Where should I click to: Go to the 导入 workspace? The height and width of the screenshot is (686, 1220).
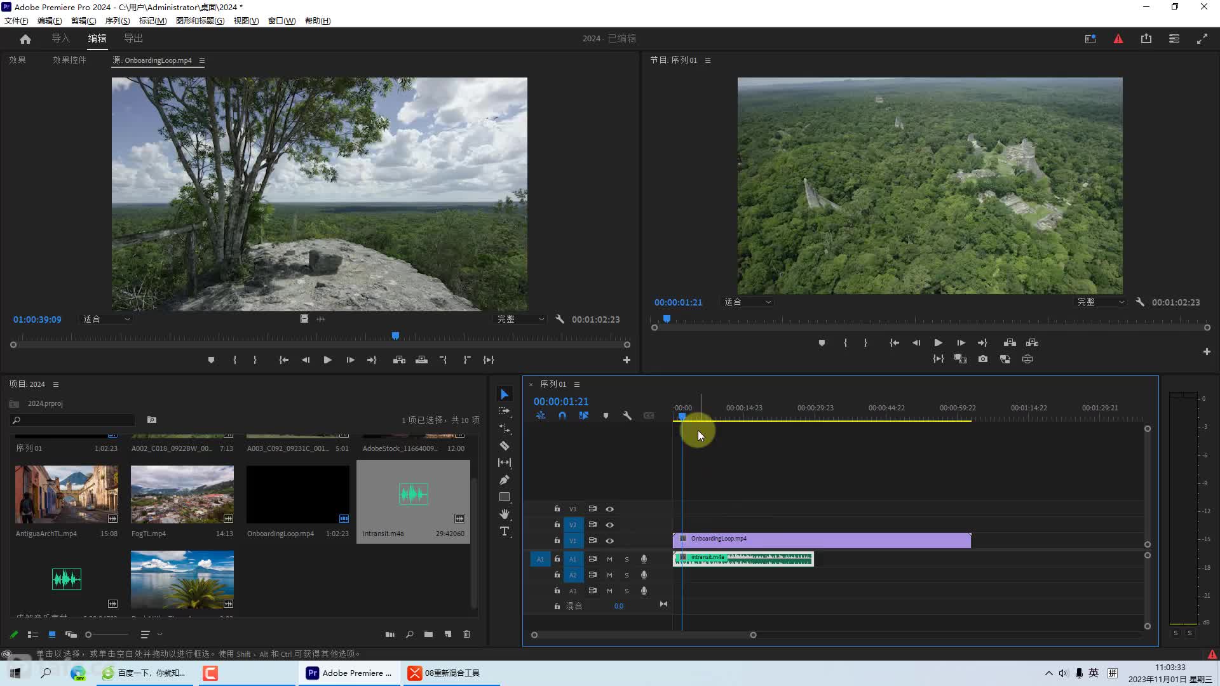(61, 39)
